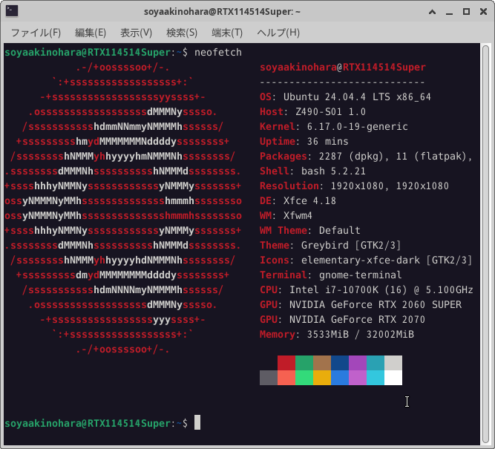Open the 編集(E) menu
This screenshot has height=449, width=495.
[x=91, y=33]
